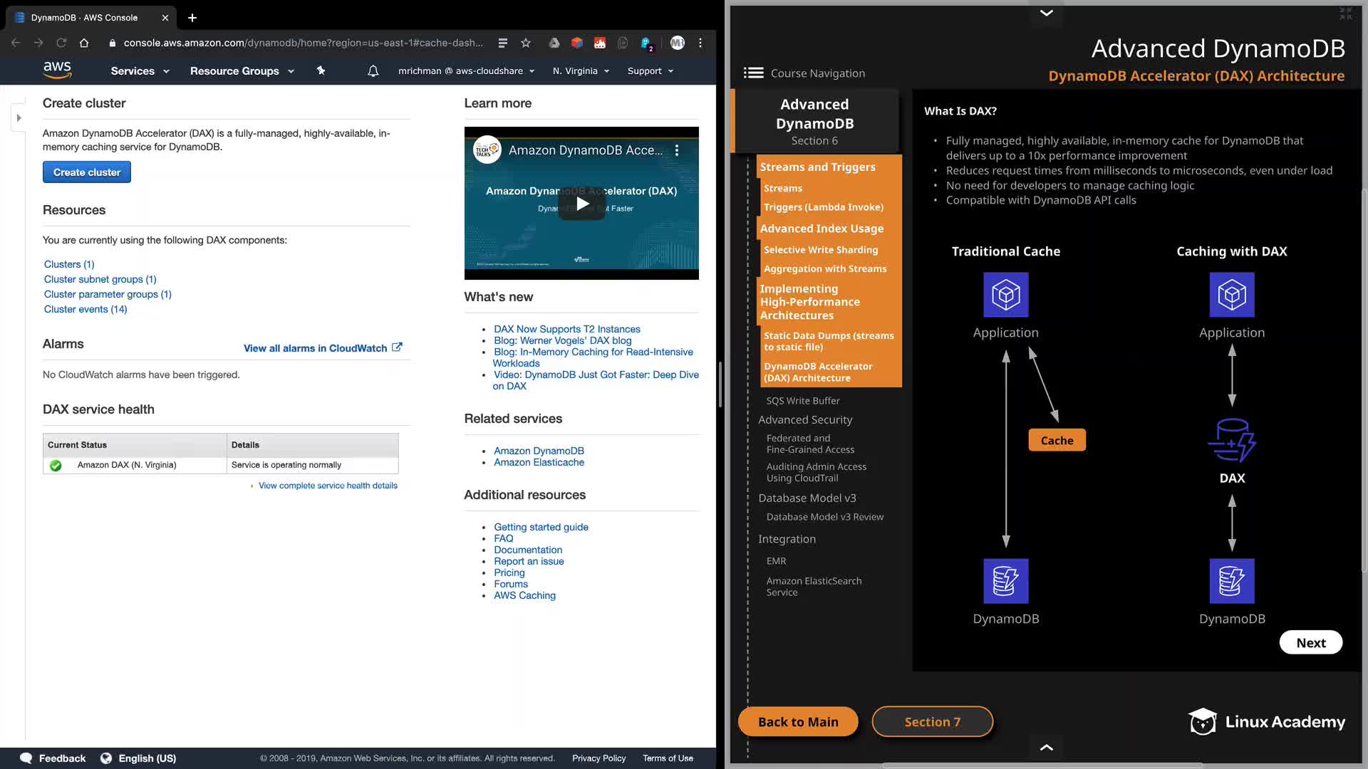Expand the left console side panel arrow
Viewport: 1368px width, 769px height.
click(19, 117)
